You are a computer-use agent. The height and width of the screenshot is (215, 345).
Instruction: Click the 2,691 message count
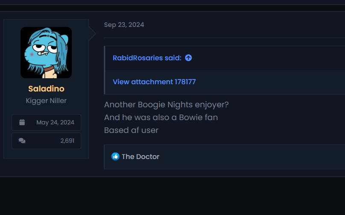(x=67, y=141)
